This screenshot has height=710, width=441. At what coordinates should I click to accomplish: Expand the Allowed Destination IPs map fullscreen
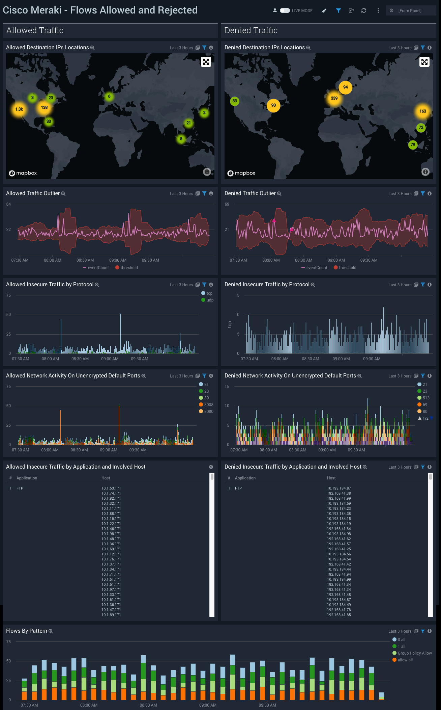[x=206, y=62]
